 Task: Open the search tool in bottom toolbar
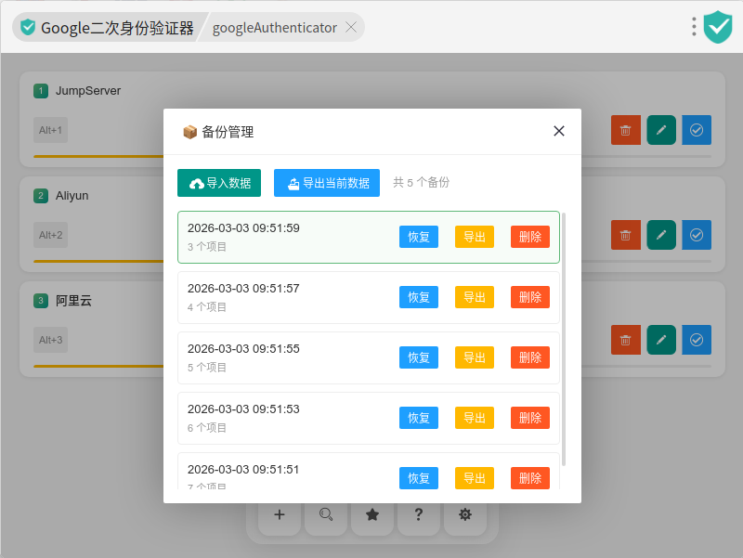click(x=326, y=515)
